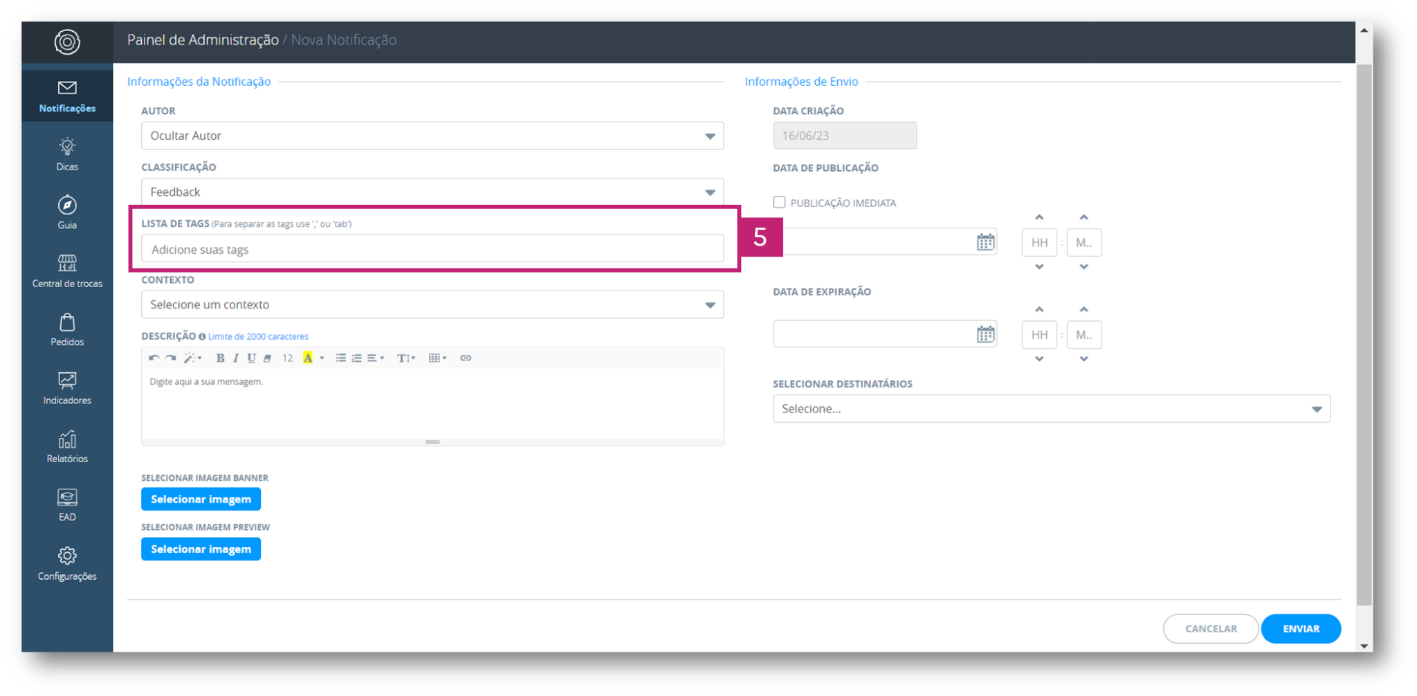Increase the expiration minutes

(x=1084, y=309)
